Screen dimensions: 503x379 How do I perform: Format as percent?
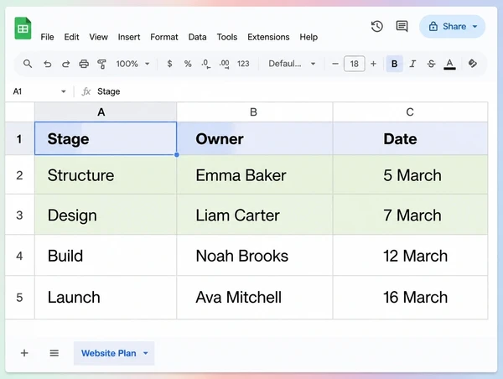(188, 64)
